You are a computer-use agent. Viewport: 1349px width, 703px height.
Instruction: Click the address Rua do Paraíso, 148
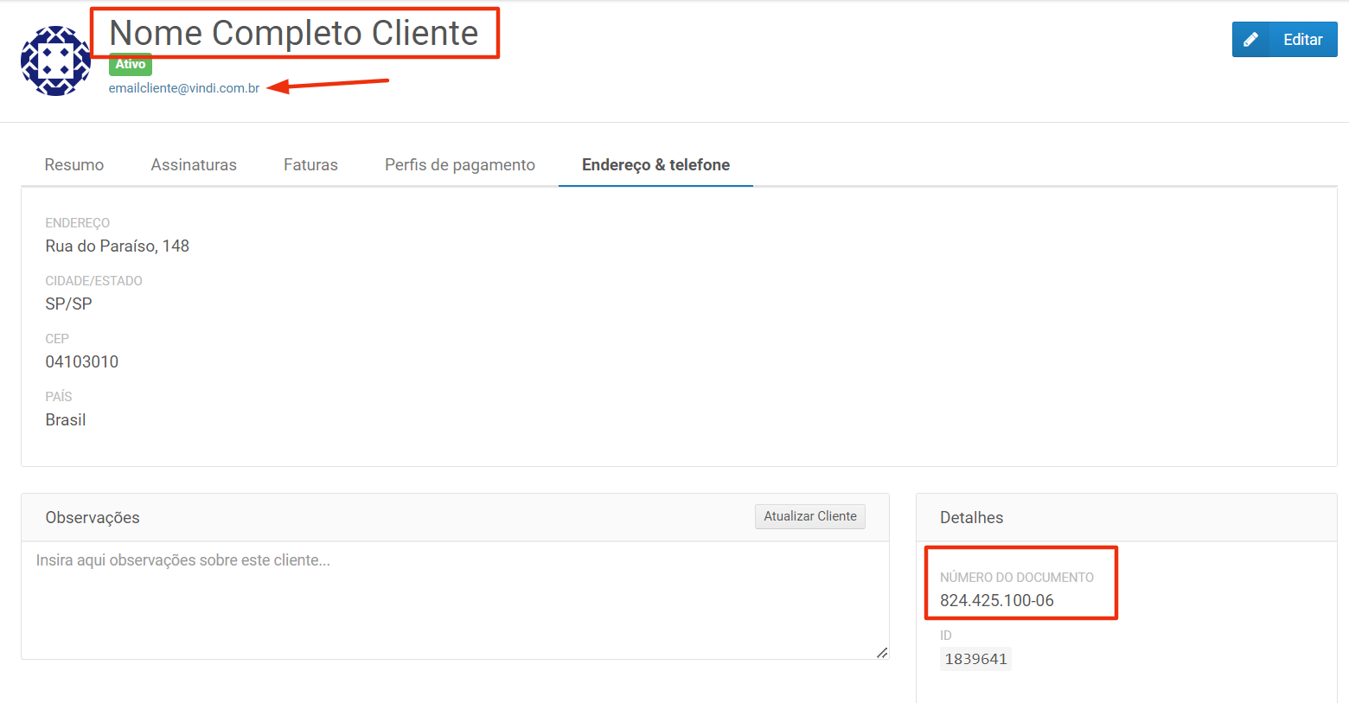click(117, 246)
